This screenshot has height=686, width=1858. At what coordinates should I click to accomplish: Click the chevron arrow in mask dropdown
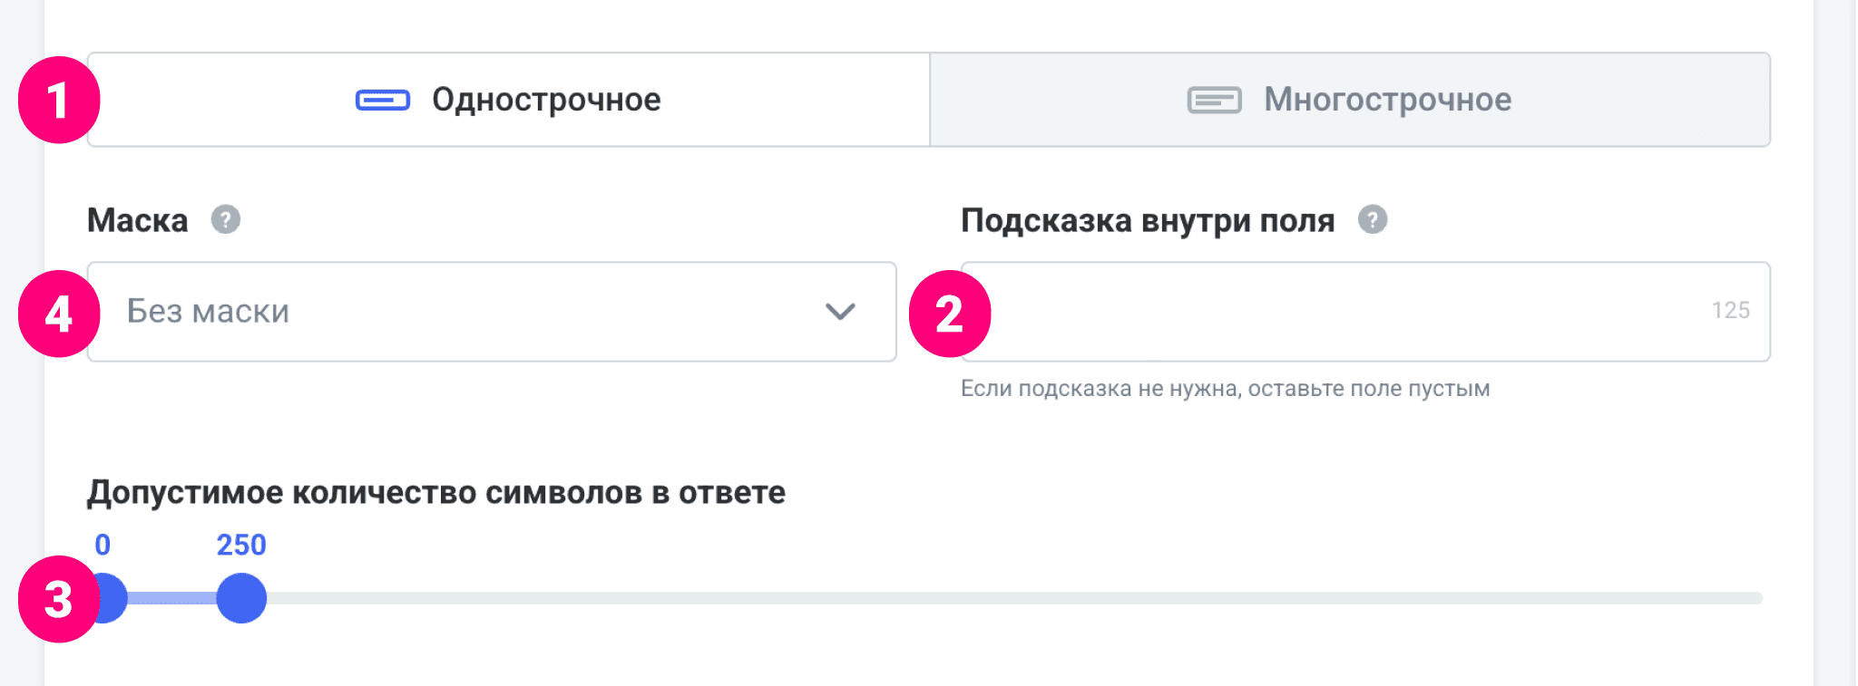click(840, 312)
